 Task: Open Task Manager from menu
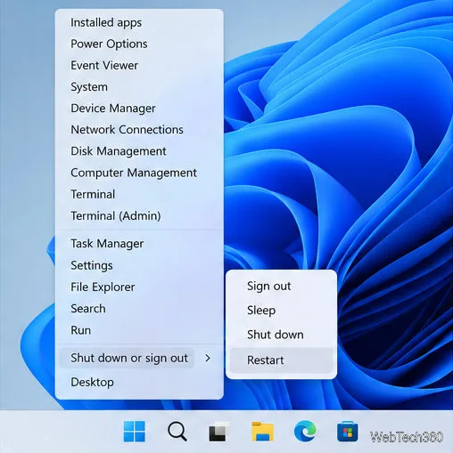click(x=139, y=244)
